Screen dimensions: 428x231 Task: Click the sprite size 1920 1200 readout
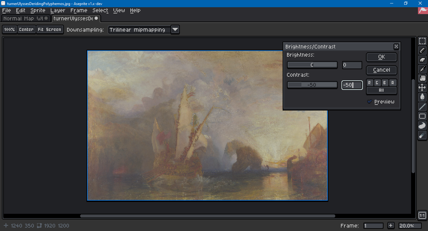[x=54, y=226]
